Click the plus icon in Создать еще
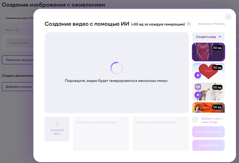Viewport: 239px width, 163px height. click(220, 37)
